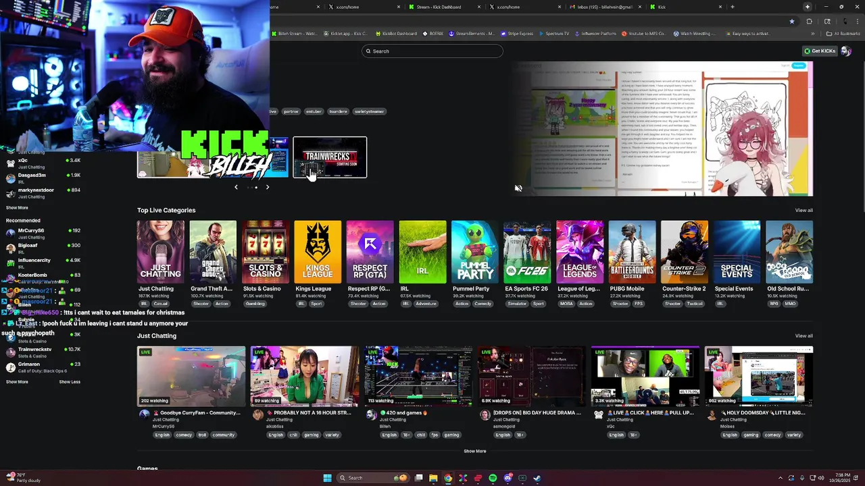Open Bigloaaf channel in sidebar

[x=43, y=248]
